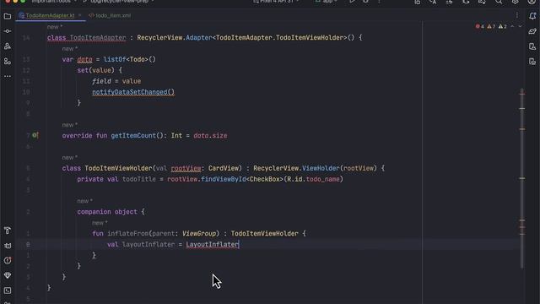
Task: Open the Running Devices tool window
Action: coord(532,62)
